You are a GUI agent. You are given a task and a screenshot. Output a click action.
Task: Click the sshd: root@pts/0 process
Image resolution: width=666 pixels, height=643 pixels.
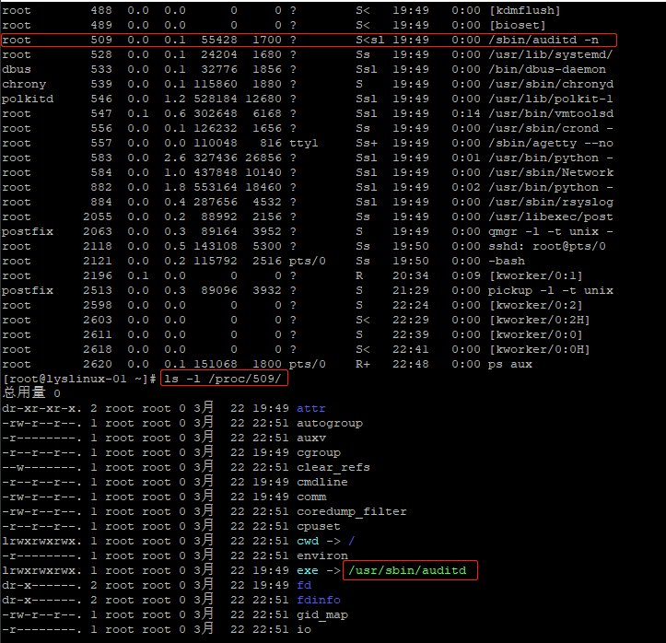547,246
